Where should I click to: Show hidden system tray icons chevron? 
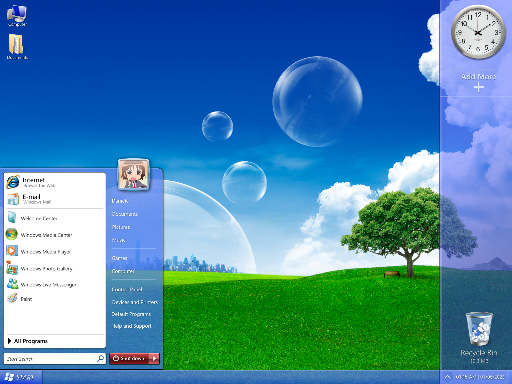point(447,377)
